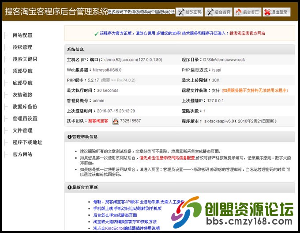The width and height of the screenshot is (300, 233).
Task: Open 淘点金KindEditor编辑器插件使用说明 link
Action: click(x=127, y=228)
